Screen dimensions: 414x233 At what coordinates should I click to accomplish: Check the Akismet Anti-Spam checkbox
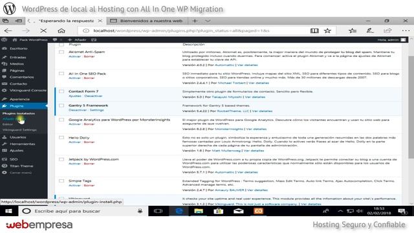pyautogui.click(x=61, y=52)
